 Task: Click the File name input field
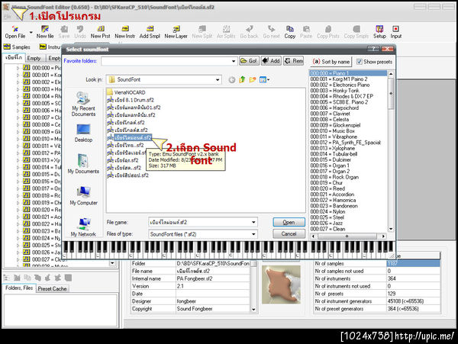tap(199, 222)
